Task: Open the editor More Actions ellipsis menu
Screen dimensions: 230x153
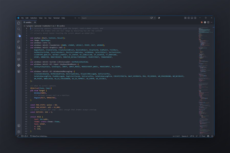Action: [x=212, y=22]
